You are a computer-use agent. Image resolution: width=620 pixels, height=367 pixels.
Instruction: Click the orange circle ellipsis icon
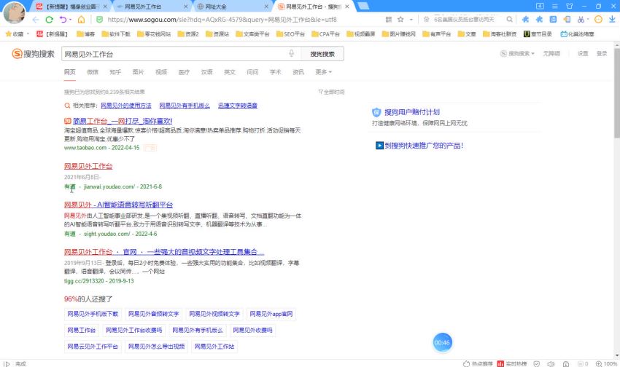598,20
